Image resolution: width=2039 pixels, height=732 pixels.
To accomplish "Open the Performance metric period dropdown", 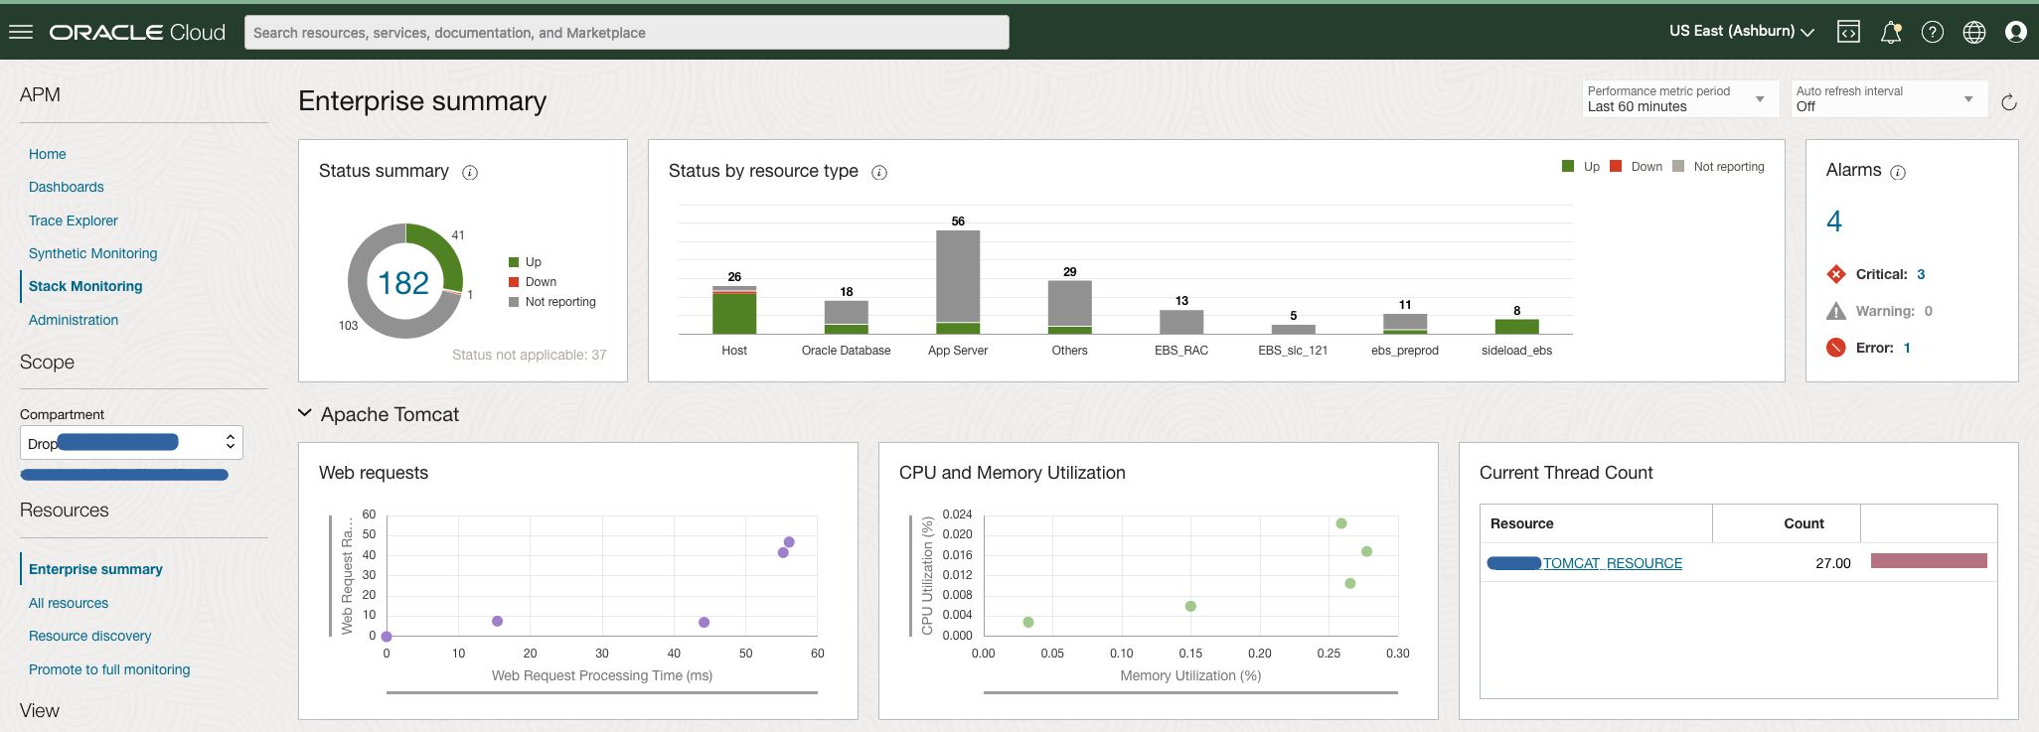I will click(1679, 98).
